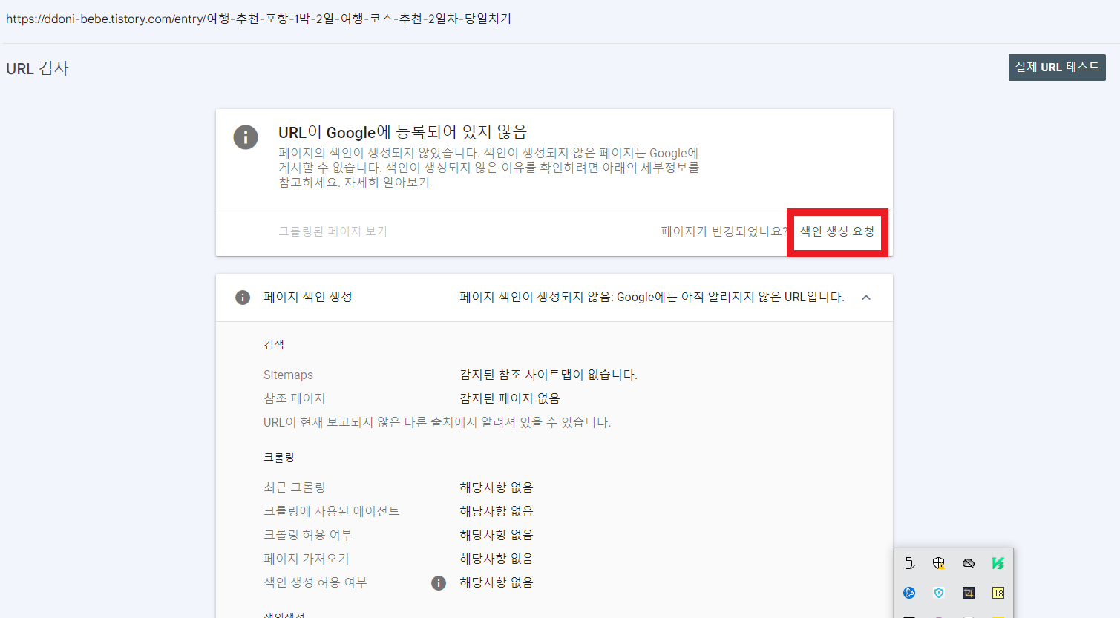Image resolution: width=1120 pixels, height=618 pixels.
Task: Click the crossed-out cloud tray icon
Action: [x=969, y=563]
